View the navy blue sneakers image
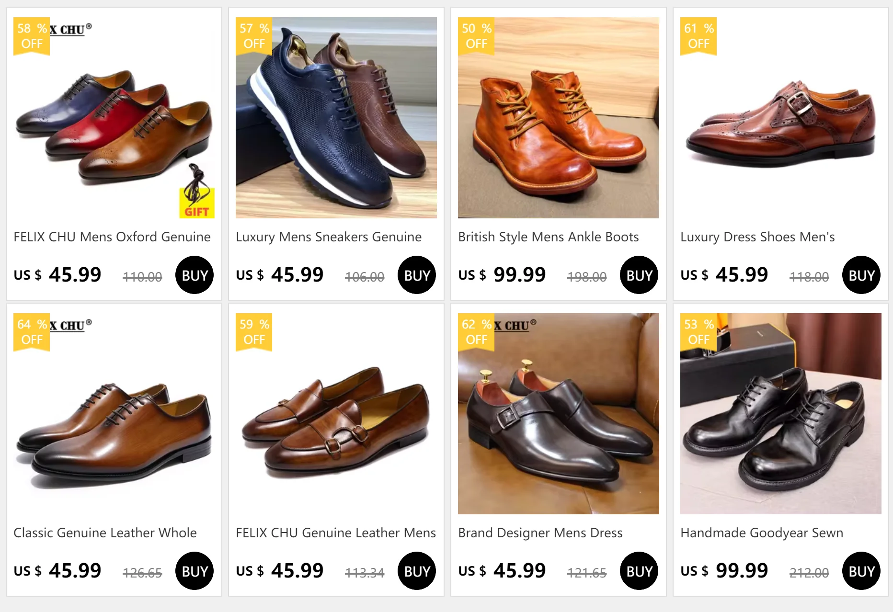The image size is (893, 612). pyautogui.click(x=336, y=118)
